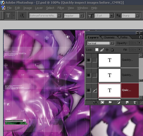Open the Layers panel flyout menu

(x=141, y=37)
